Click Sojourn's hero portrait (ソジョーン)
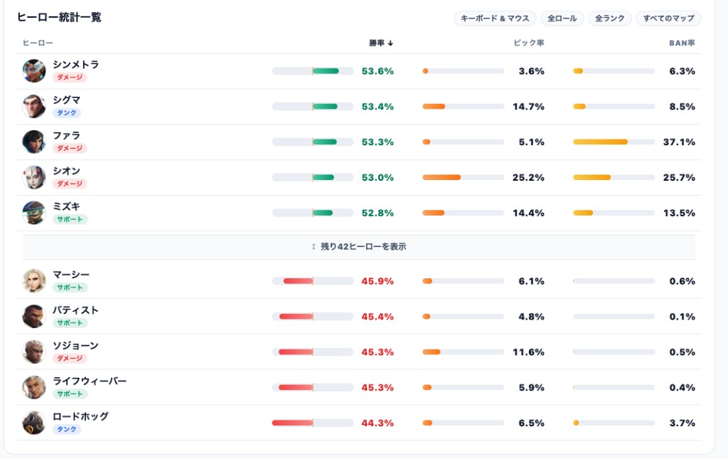This screenshot has height=459, width=728. click(x=34, y=352)
